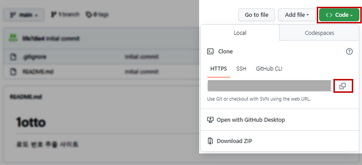This screenshot has height=165, width=362.
Task: Expand the Add file dropdown
Action: click(x=297, y=15)
